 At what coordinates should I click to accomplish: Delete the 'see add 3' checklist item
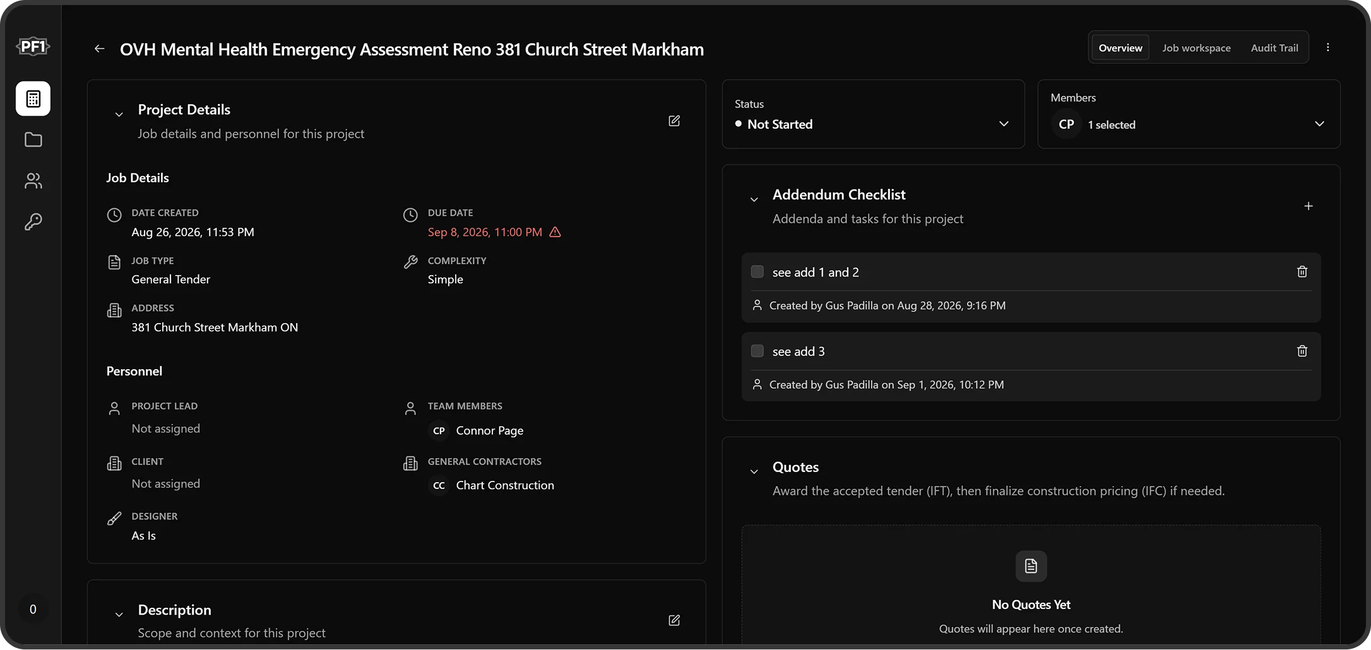[x=1302, y=351]
